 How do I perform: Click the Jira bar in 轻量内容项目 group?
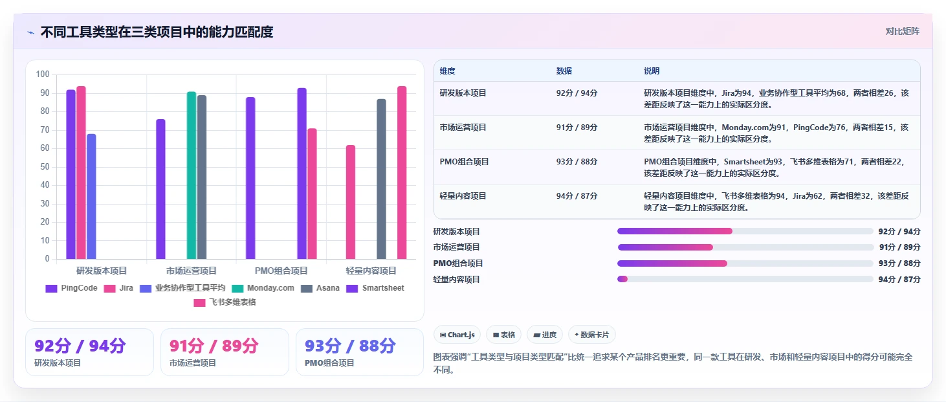351,203
